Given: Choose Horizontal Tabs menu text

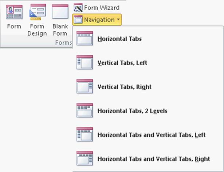Looking at the screenshot, I should [119, 39].
